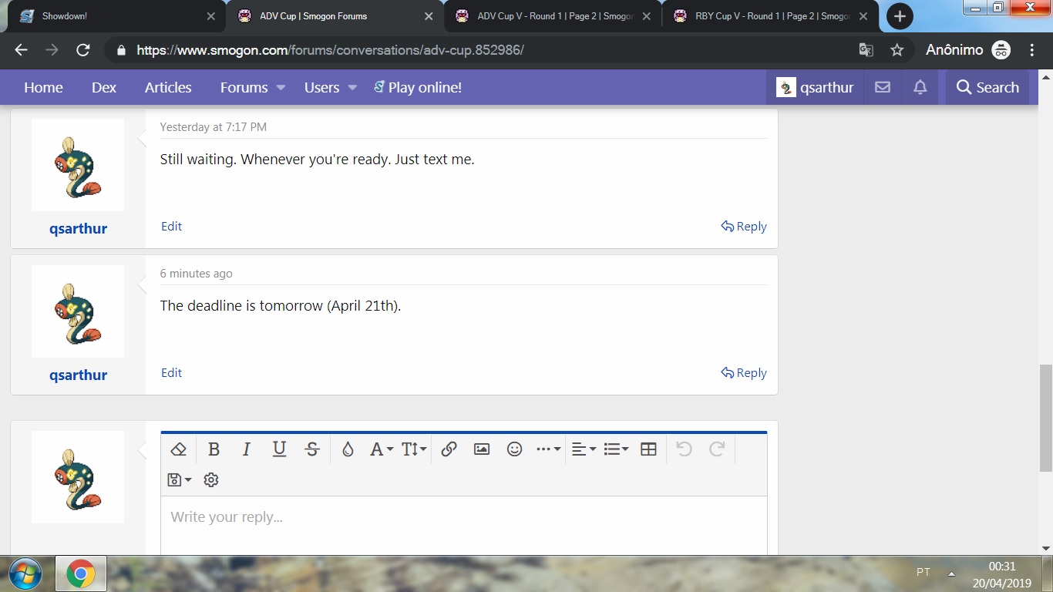
Task: Click the eraser remove formatting icon
Action: pyautogui.click(x=179, y=449)
